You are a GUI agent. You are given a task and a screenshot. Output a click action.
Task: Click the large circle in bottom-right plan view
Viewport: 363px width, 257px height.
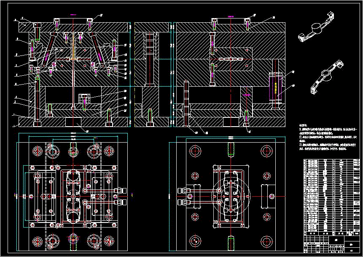[x=231, y=196]
